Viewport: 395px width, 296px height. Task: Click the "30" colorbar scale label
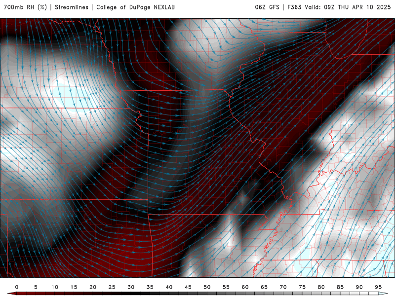[x=131, y=287]
